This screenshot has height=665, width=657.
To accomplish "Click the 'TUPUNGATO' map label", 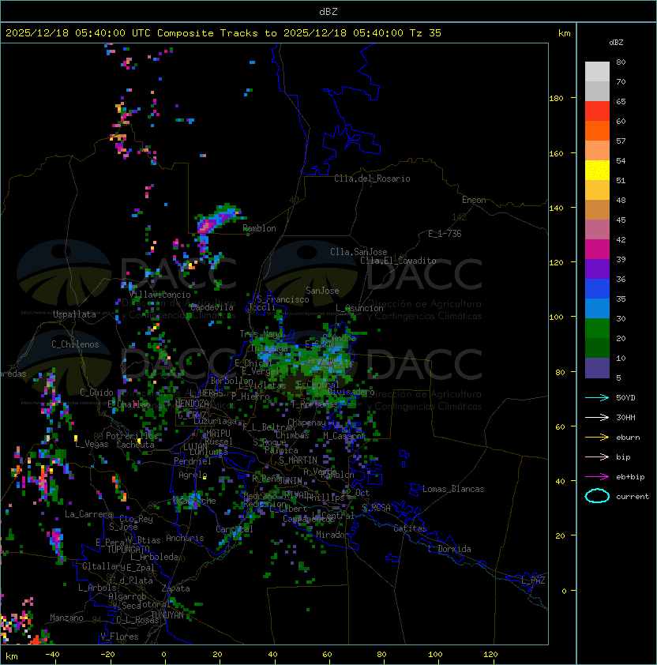I will tap(128, 550).
